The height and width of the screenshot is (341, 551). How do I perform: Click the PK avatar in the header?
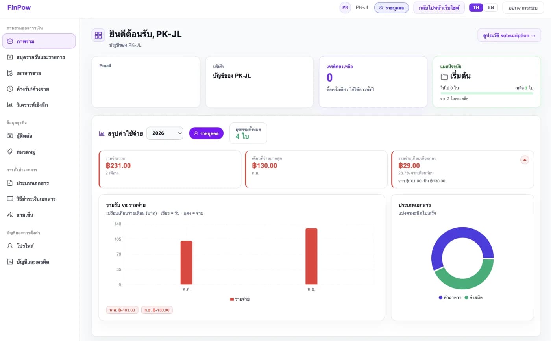[x=345, y=7]
